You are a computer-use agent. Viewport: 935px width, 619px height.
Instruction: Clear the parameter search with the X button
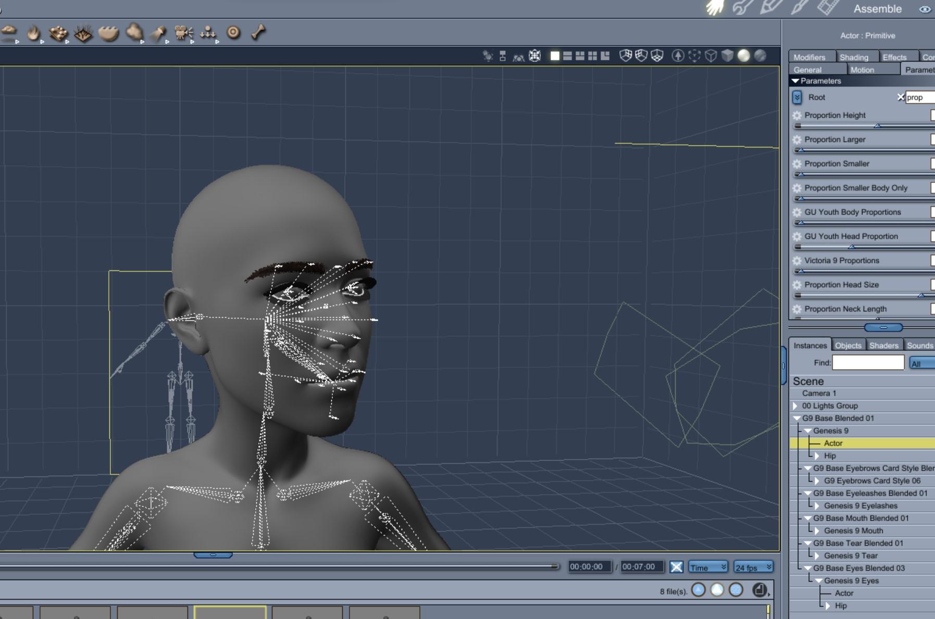coord(901,97)
